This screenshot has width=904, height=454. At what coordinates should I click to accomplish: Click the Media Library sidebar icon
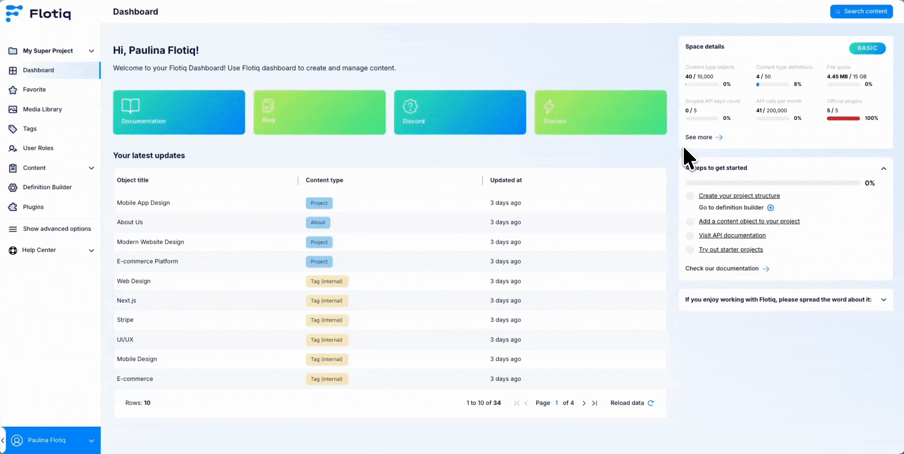[13, 109]
